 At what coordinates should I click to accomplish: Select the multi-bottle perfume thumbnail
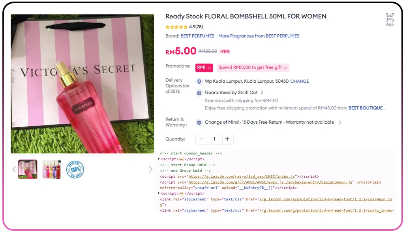(51, 169)
